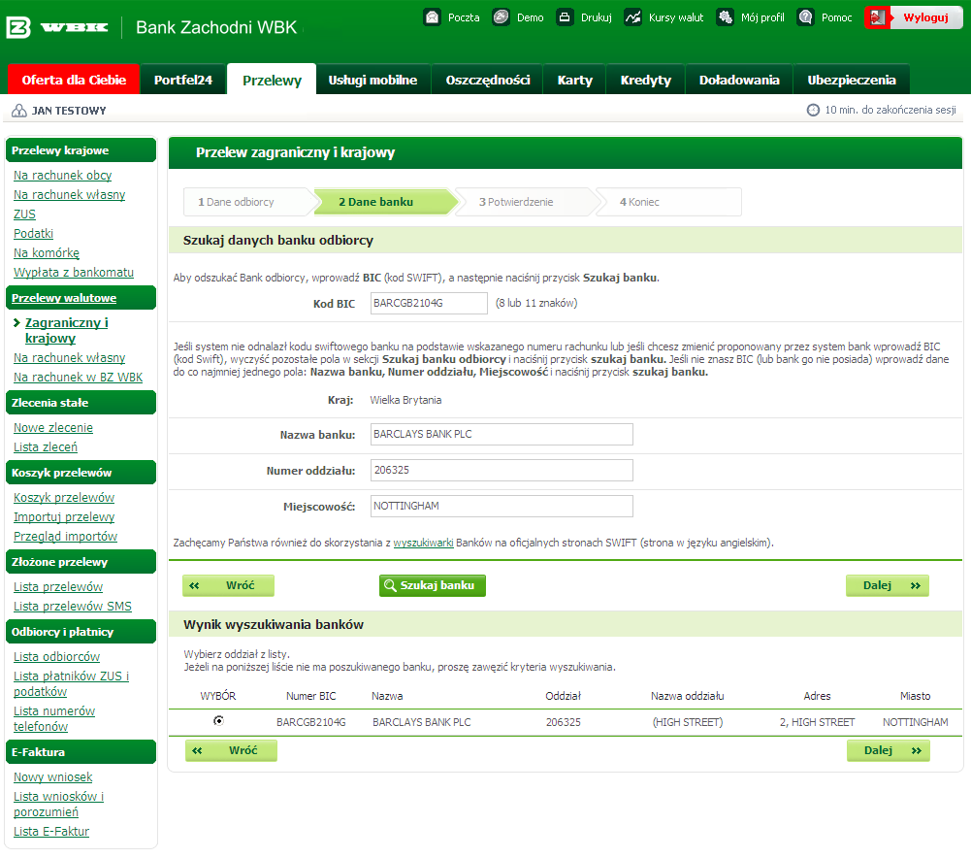Screen dimensions: 971x858
Task: Open the wyszukiwarki SWIFT link
Action: click(x=424, y=543)
